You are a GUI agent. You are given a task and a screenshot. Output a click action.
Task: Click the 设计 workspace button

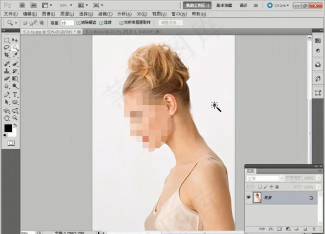pos(243,5)
